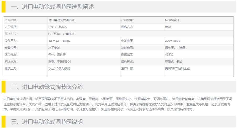The width and height of the screenshot is (238, 128).
Task: Click the yellow bar beside section 二 heading
Action: tap(3, 87)
